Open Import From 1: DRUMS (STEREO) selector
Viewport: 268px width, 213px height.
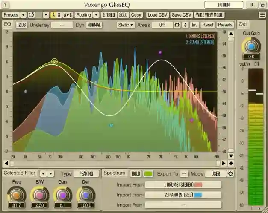tap(183, 185)
